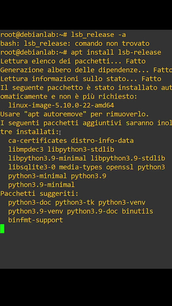Click the 'Pacchetti suggeriti:' heading line

tap(39, 194)
